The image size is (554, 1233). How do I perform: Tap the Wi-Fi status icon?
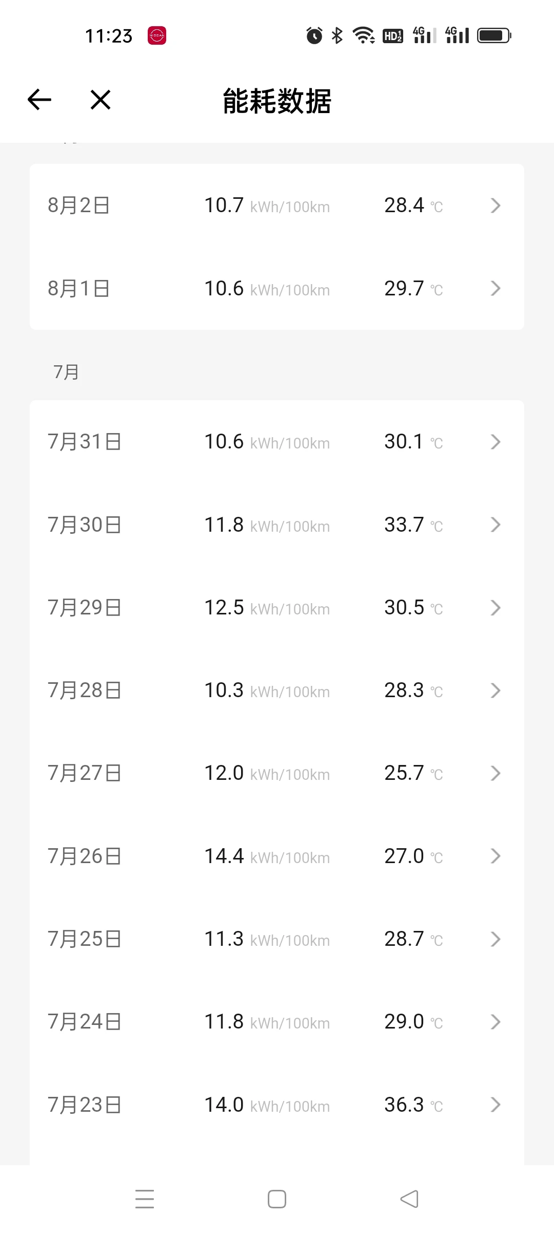[363, 35]
